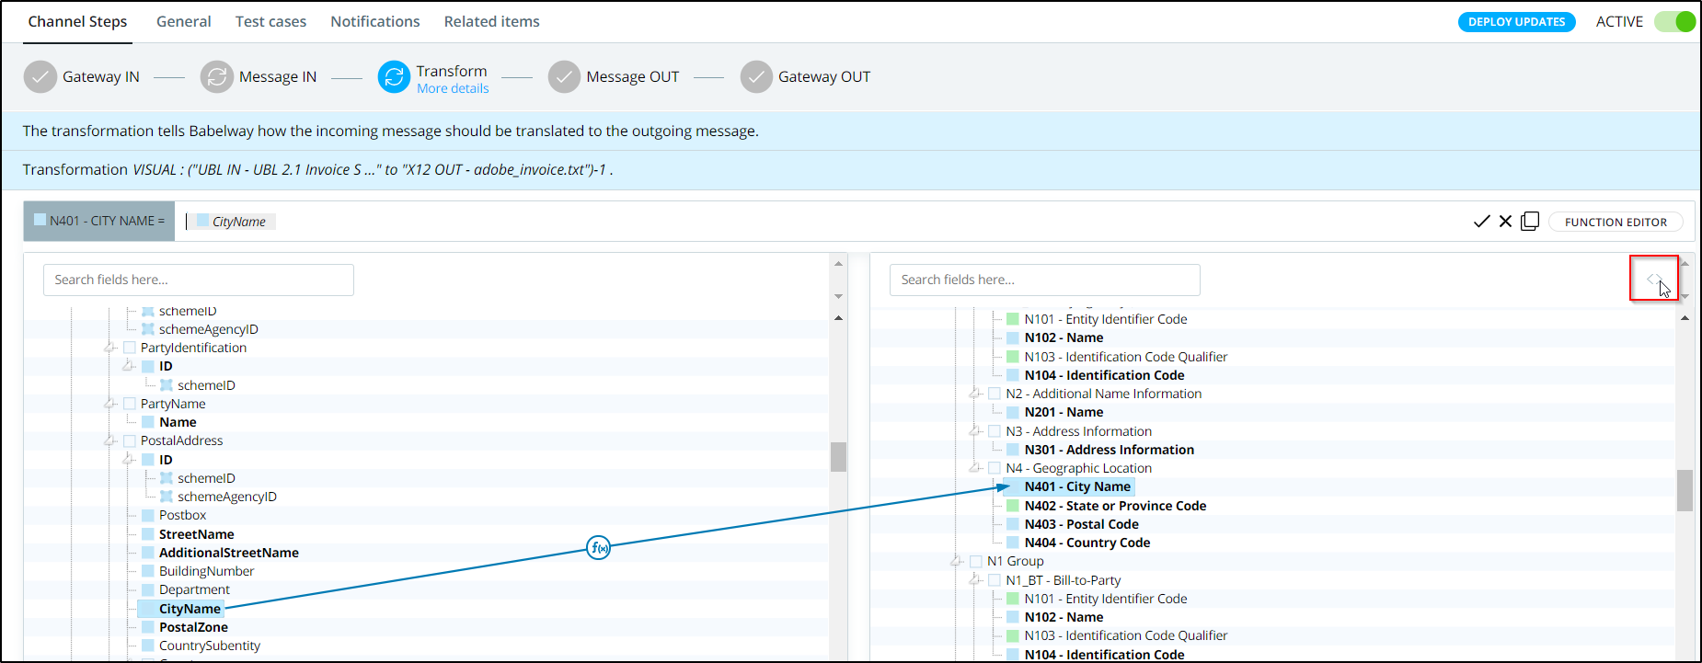Click the Message IN step icon
1702x663 pixels.
point(217,77)
